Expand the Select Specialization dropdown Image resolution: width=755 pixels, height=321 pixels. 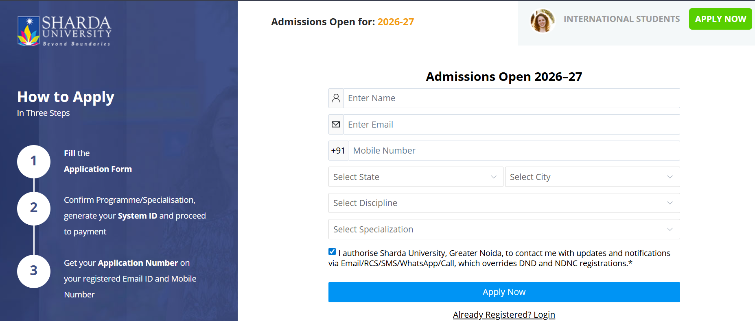pyautogui.click(x=504, y=229)
